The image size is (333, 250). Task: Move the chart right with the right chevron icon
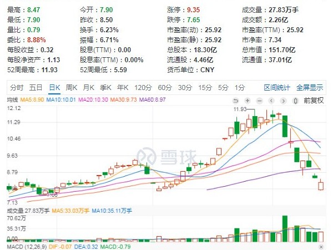tap(283, 101)
